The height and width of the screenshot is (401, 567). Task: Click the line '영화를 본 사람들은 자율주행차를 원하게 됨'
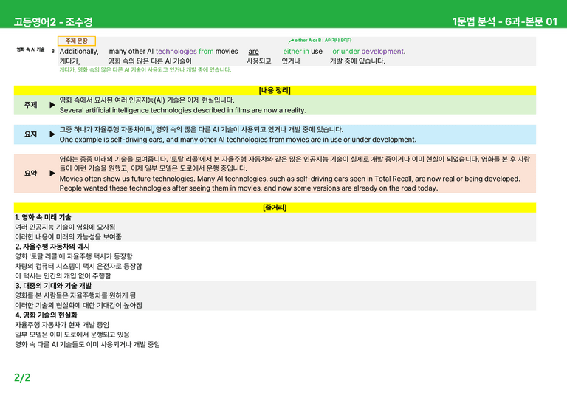coord(75,295)
